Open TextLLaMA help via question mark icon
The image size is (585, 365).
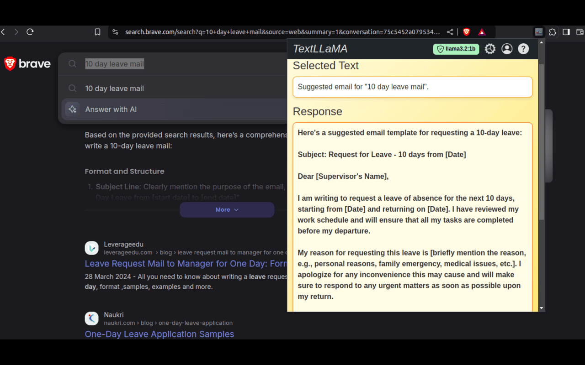click(x=523, y=49)
